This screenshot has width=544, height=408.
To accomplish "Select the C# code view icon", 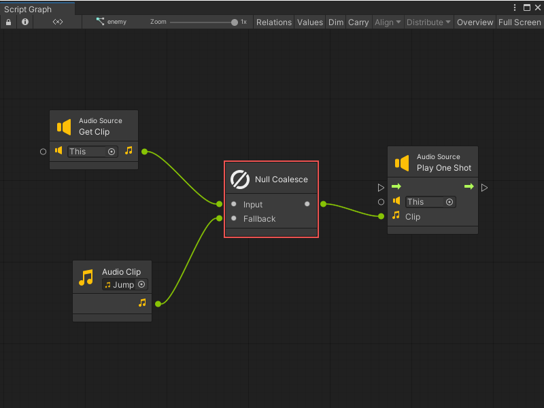I will (57, 22).
